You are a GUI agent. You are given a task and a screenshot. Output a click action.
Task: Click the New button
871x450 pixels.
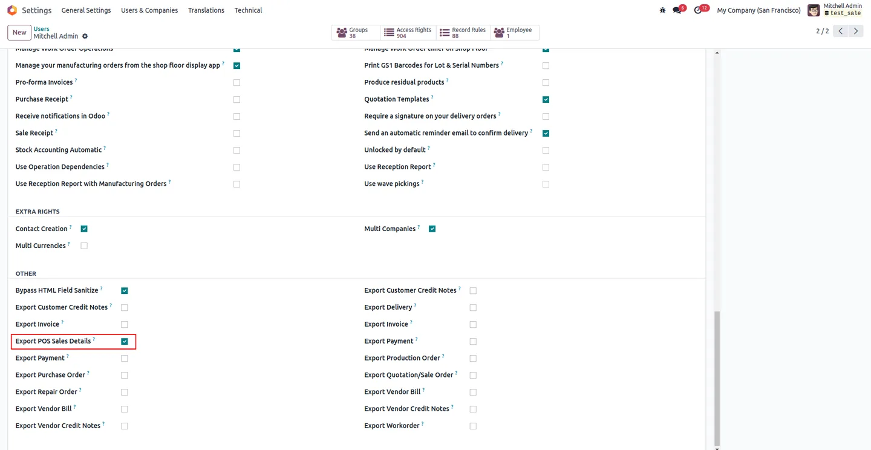19,33
